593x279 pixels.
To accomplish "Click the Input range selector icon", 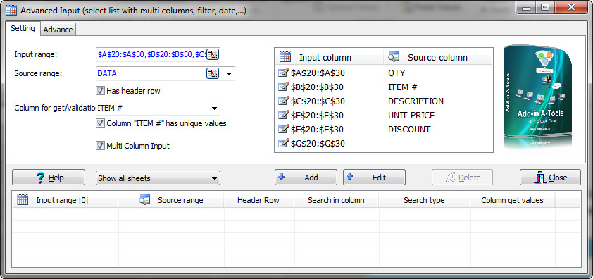I will point(213,54).
